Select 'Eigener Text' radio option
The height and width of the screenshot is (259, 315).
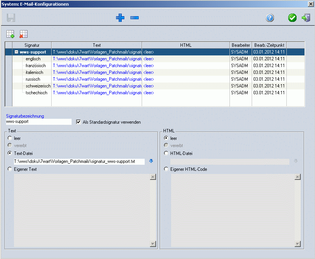click(10, 169)
